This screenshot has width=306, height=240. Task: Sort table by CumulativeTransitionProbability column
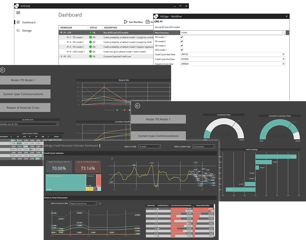(181, 206)
